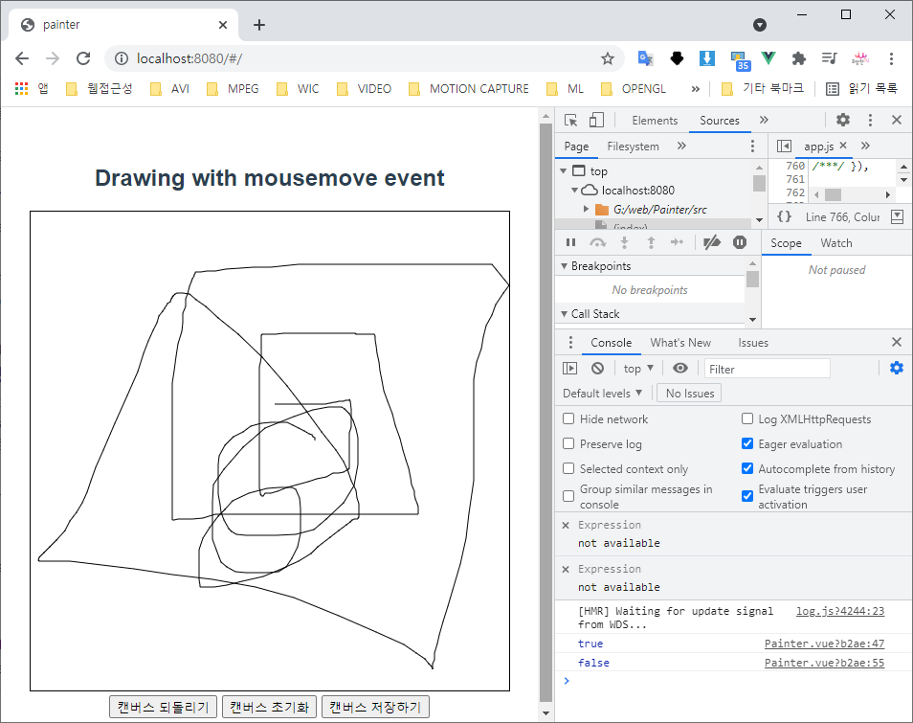Enable Hide network checkbox
Viewport: 913px width, 723px height.
[568, 418]
